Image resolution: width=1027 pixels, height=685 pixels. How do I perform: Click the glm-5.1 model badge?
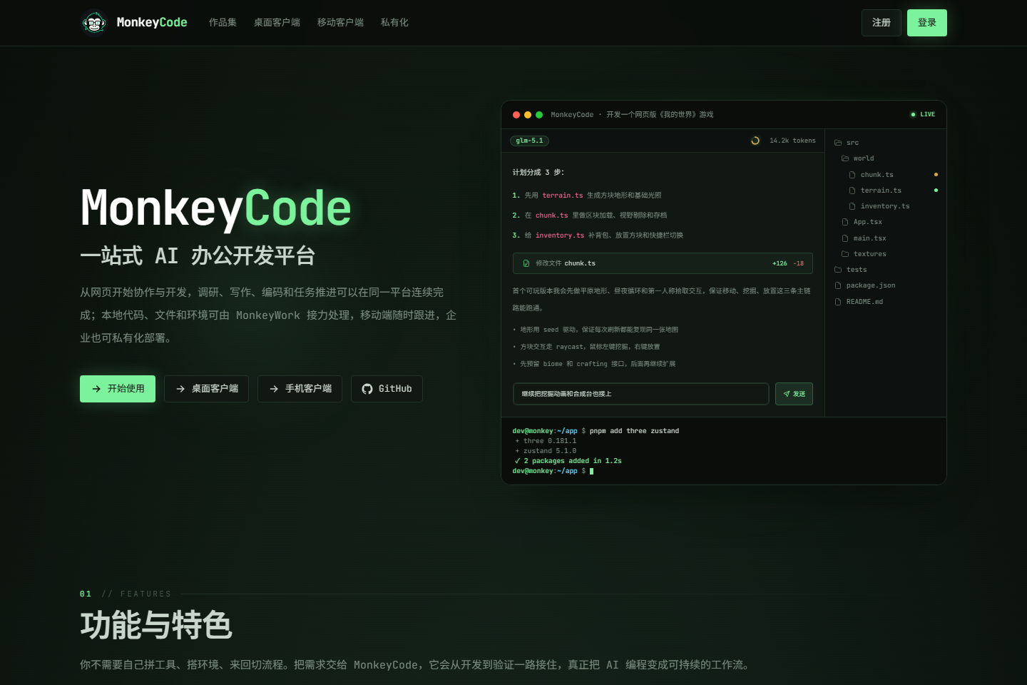tap(529, 141)
